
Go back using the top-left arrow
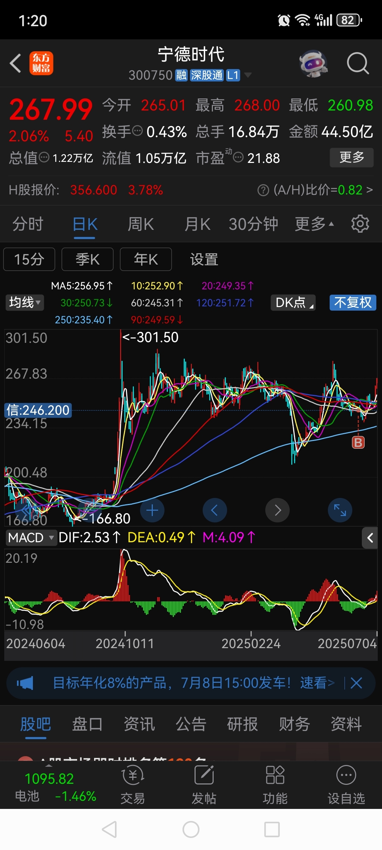[16, 63]
